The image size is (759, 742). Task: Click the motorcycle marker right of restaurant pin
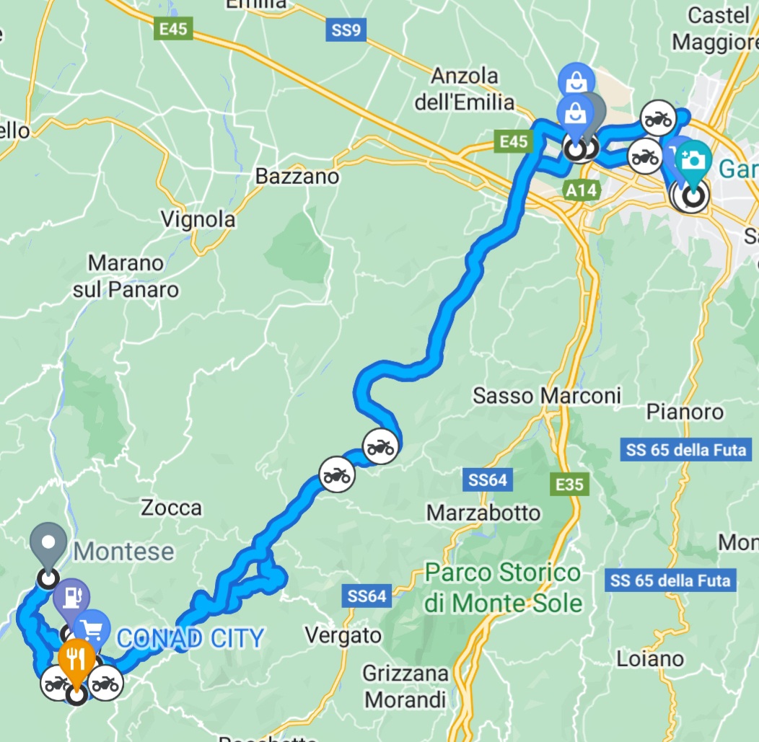point(105,684)
